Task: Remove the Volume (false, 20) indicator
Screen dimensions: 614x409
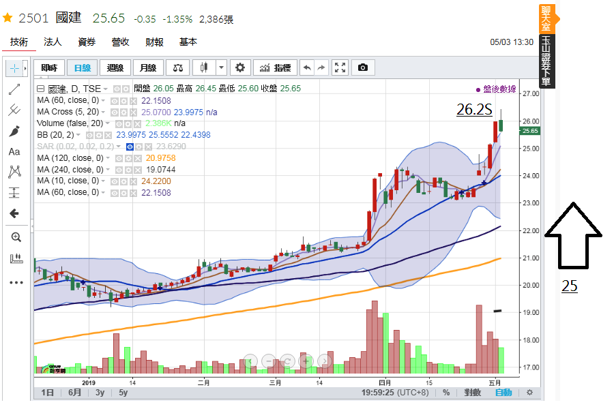Action: [x=137, y=124]
